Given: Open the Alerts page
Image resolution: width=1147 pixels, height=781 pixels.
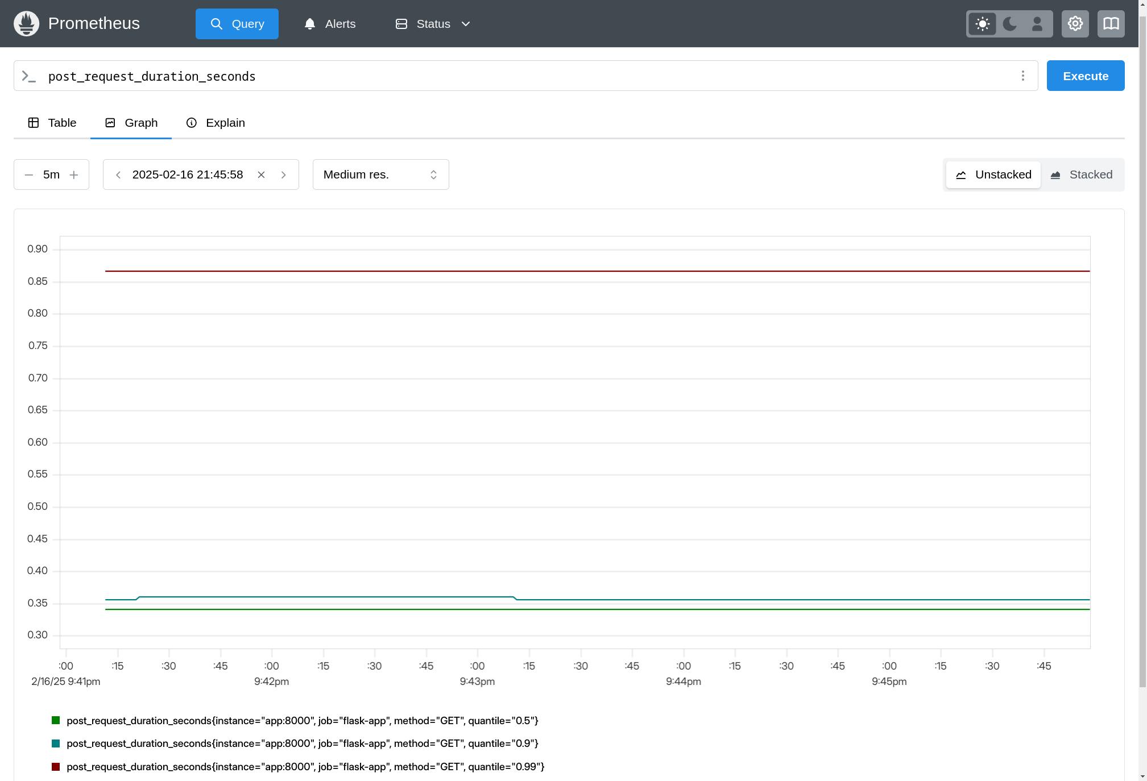Looking at the screenshot, I should pyautogui.click(x=330, y=23).
